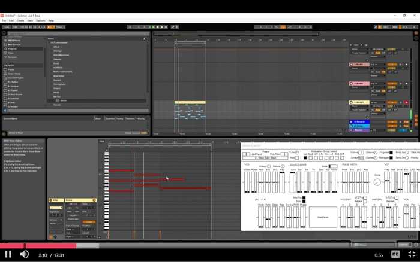
Task: Click the yellow MIDI clip in arrangement
Action: (x=190, y=102)
